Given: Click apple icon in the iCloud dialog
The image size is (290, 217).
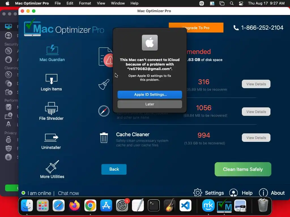Looking at the screenshot, I should tap(150, 43).
